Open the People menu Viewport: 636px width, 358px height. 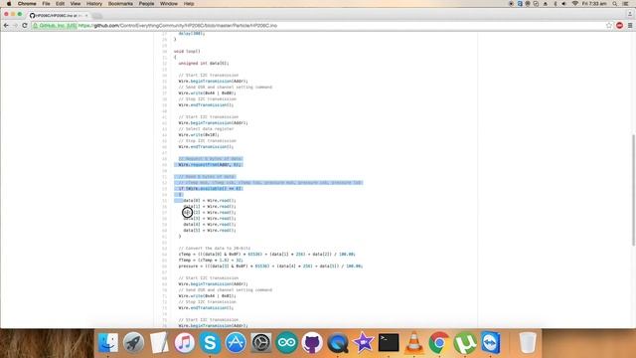[x=146, y=4]
